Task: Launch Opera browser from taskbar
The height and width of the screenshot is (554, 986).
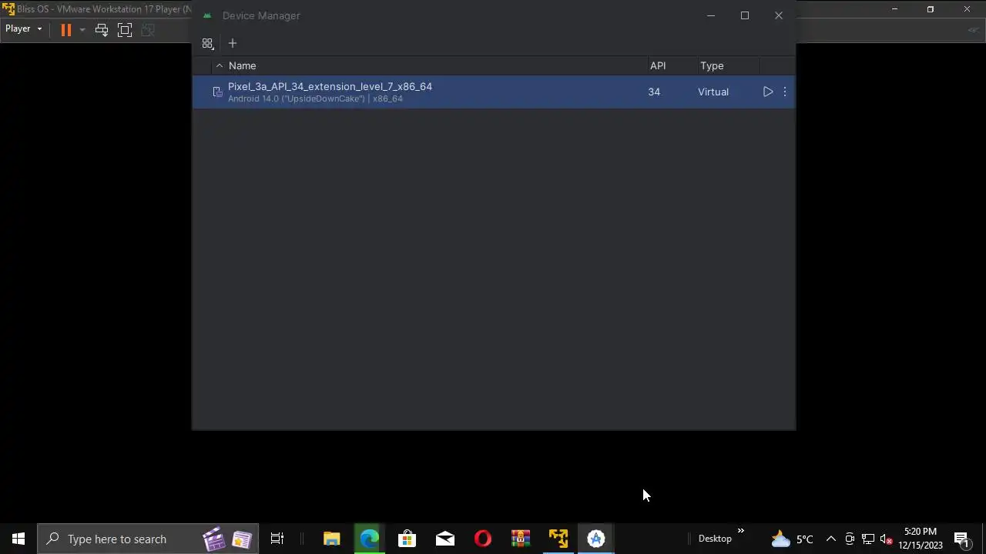Action: click(x=483, y=539)
